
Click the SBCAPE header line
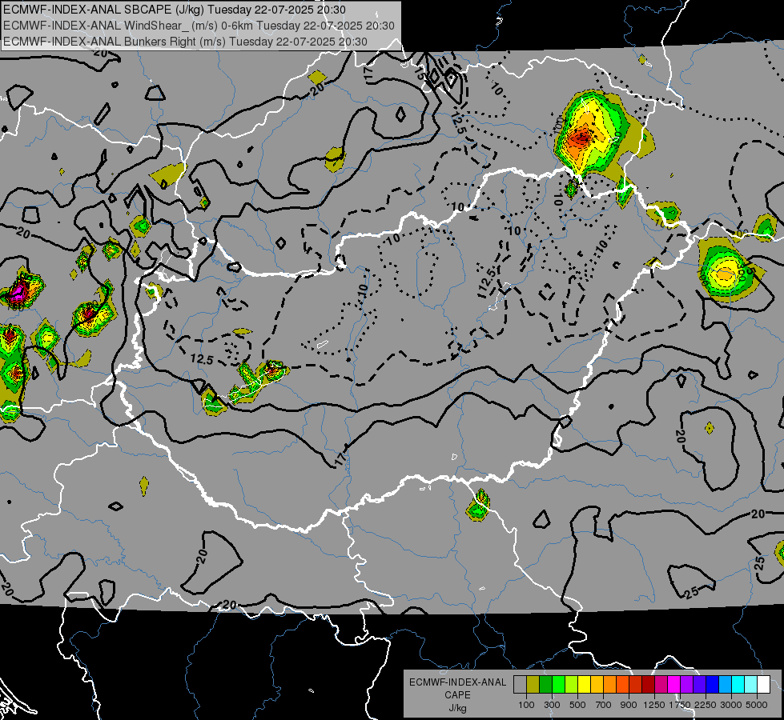point(174,10)
